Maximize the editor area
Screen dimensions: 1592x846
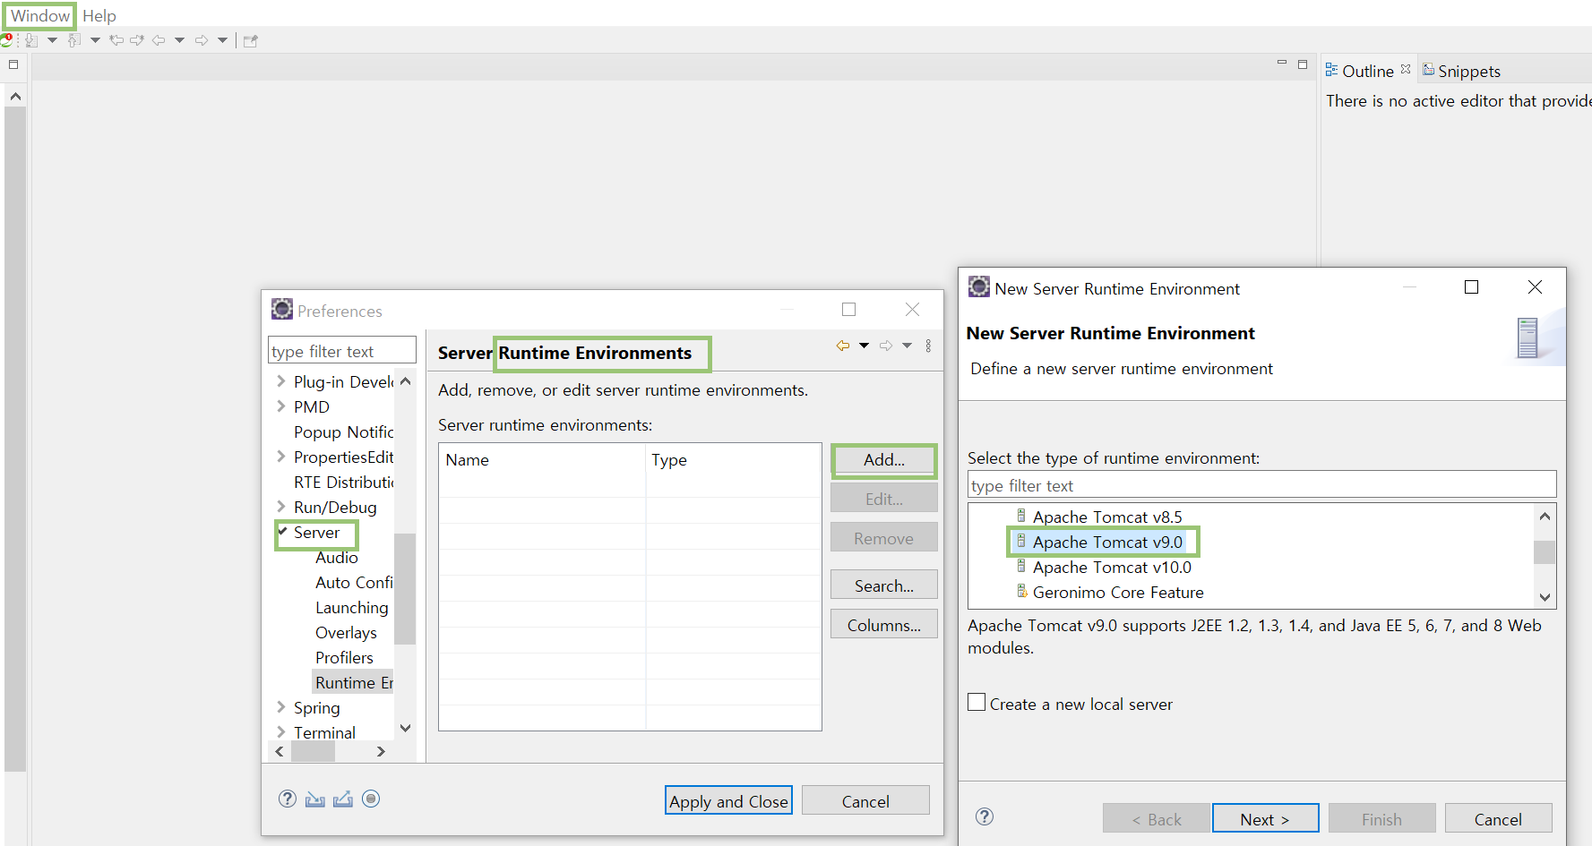click(1303, 64)
